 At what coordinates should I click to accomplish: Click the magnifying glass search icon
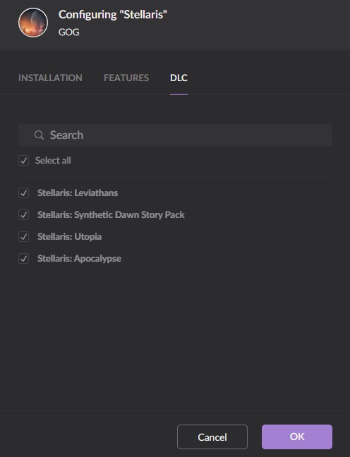[39, 135]
